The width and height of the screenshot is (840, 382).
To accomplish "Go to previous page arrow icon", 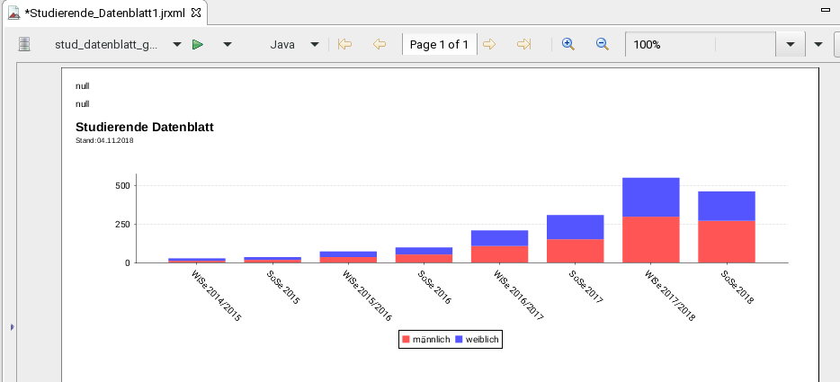I will 380,44.
